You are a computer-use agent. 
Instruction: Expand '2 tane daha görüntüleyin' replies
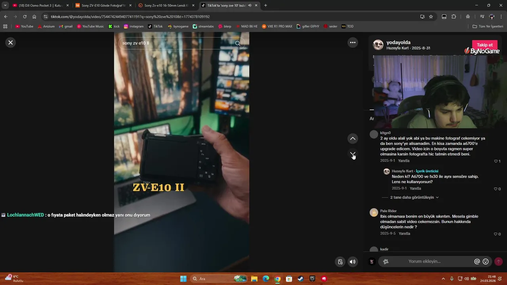click(x=414, y=197)
